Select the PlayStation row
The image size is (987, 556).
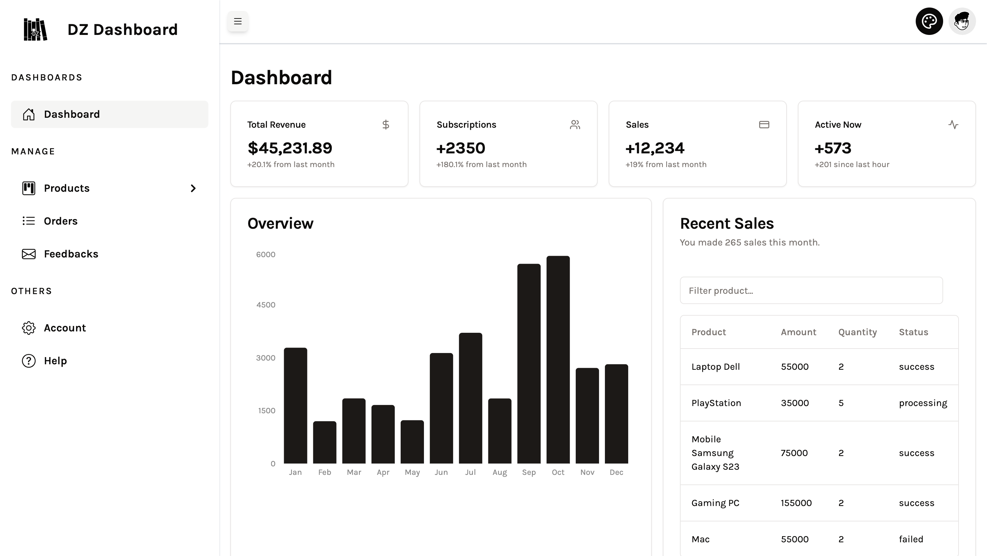819,403
